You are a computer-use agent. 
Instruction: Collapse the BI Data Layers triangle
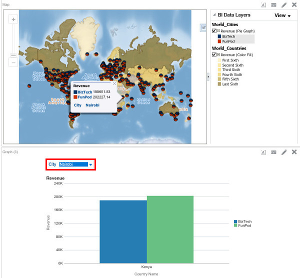pyautogui.click(x=214, y=14)
